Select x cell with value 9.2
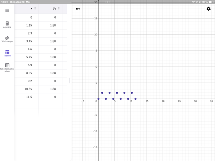This screenshot has height=161, width=215. tap(27, 81)
